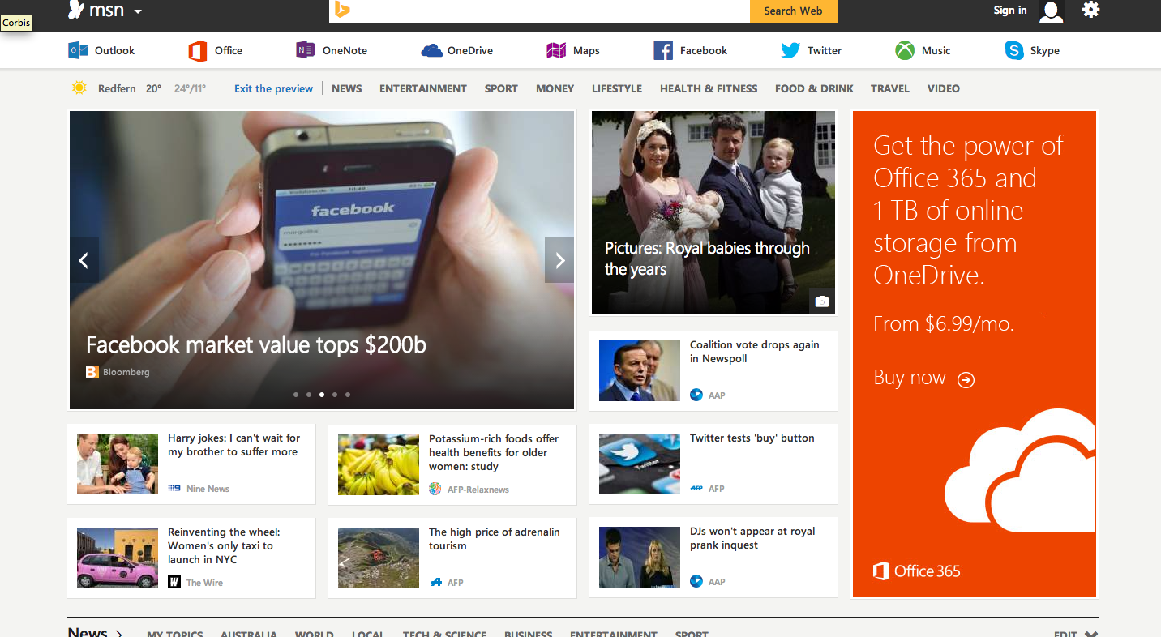Open the SPORT menu item
Image resolution: width=1161 pixels, height=637 pixels.
click(501, 89)
